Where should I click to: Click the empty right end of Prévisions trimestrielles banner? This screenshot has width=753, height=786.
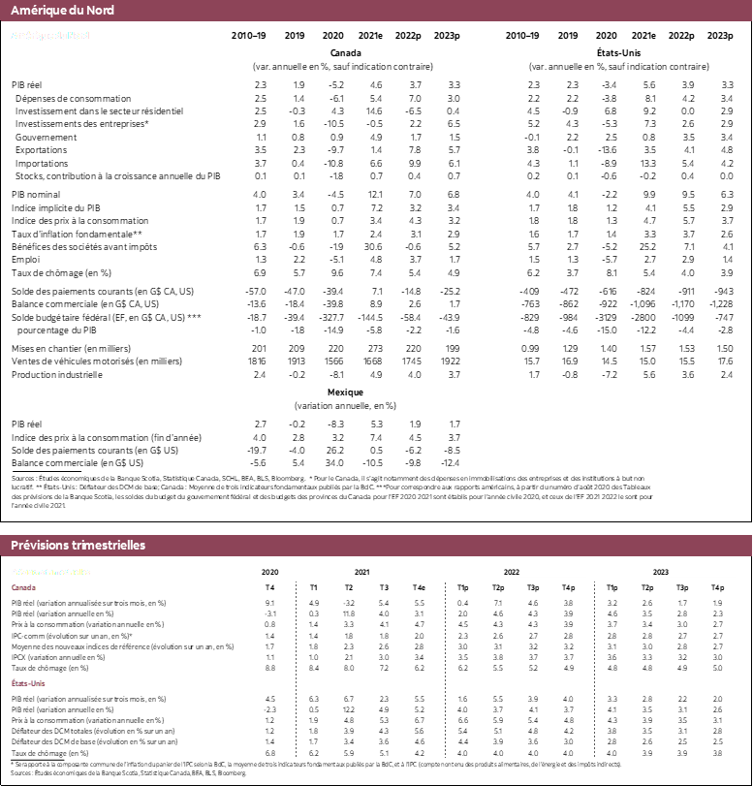[x=581, y=546]
